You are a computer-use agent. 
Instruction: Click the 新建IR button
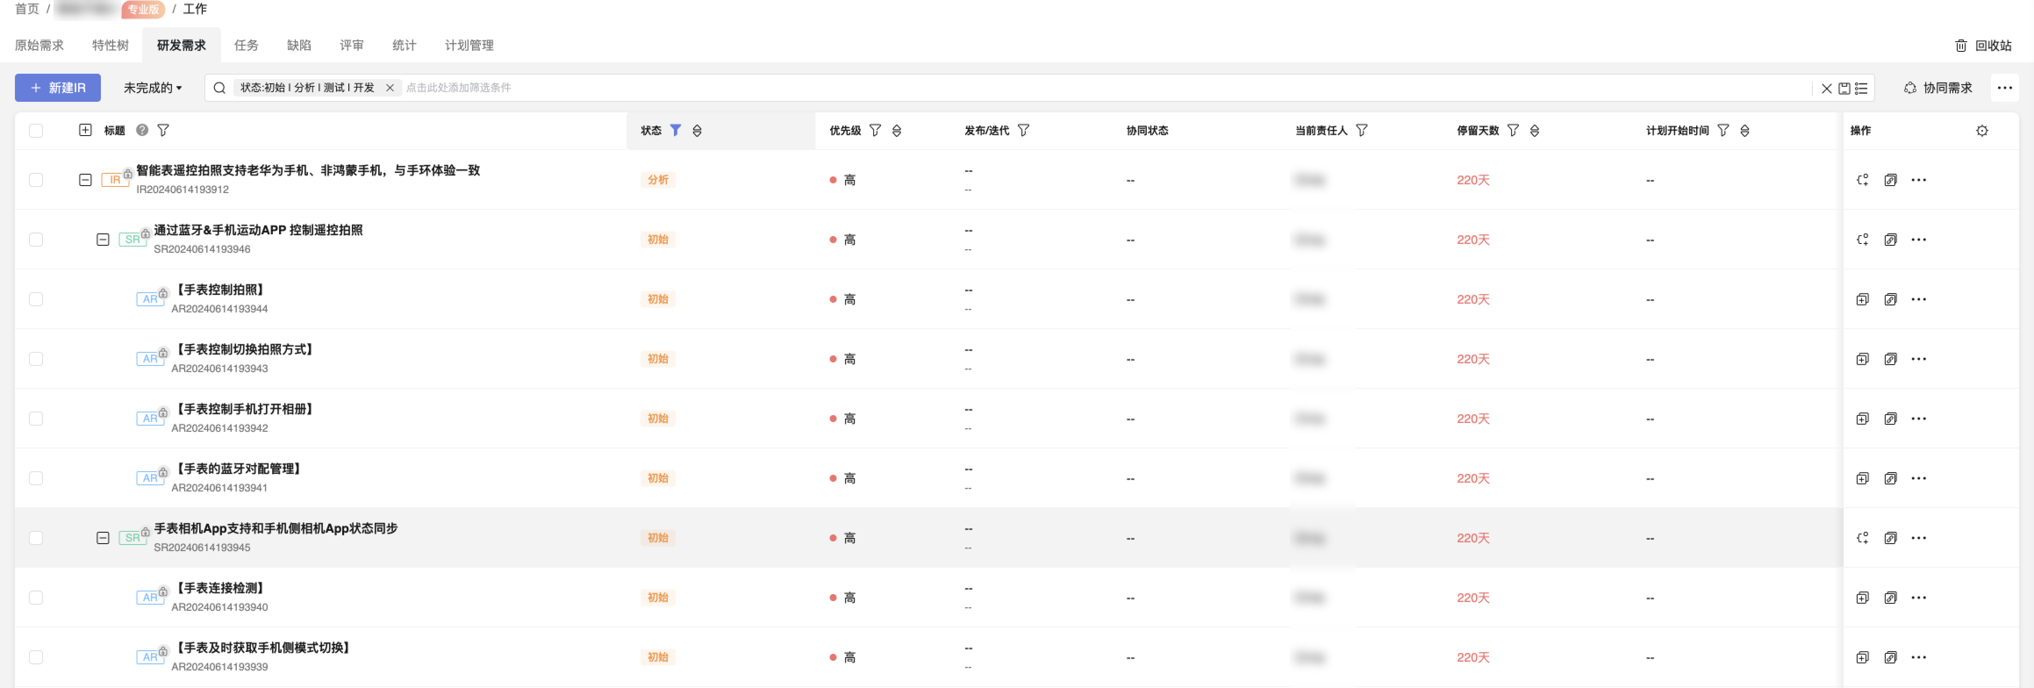click(57, 88)
